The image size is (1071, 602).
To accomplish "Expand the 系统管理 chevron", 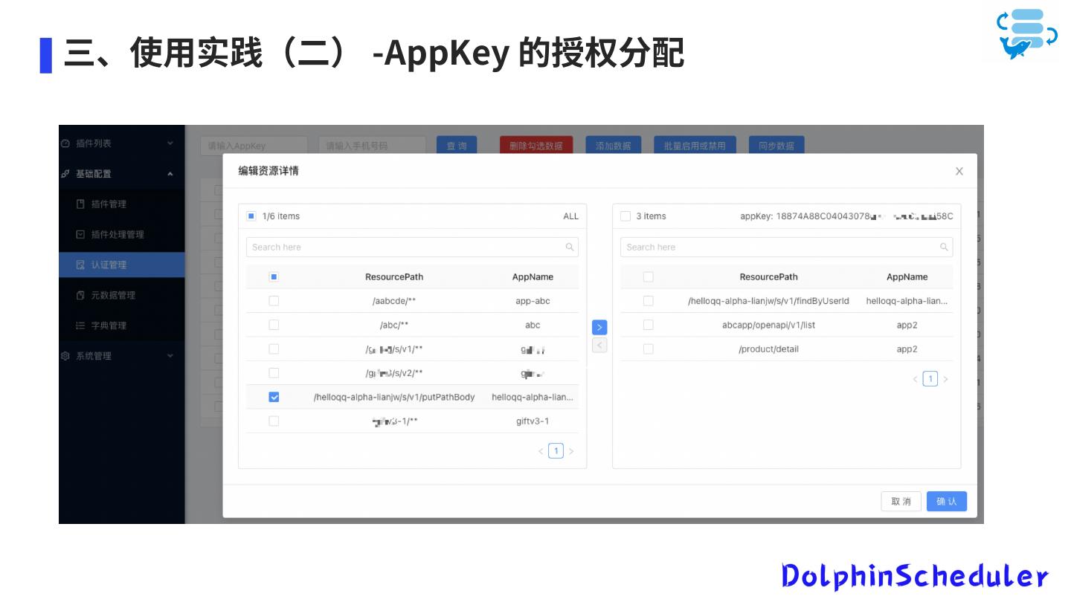I will 170,356.
